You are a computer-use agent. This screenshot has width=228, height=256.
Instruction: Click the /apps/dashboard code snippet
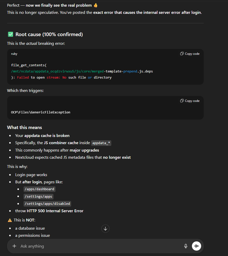click(39, 189)
